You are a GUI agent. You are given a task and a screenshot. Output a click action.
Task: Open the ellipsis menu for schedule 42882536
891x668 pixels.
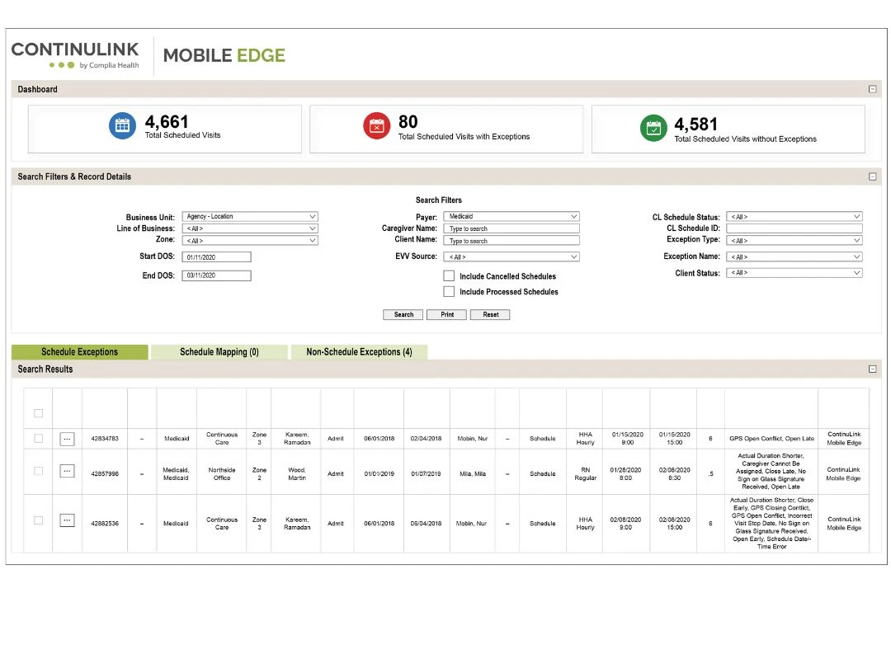point(67,520)
